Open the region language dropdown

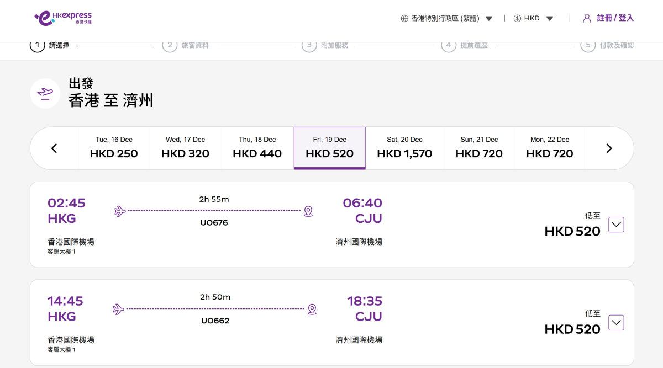(x=488, y=18)
